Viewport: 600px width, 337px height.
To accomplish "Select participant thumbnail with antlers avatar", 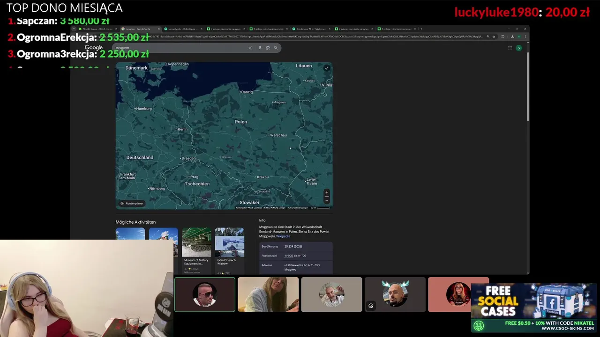I will [x=395, y=294].
